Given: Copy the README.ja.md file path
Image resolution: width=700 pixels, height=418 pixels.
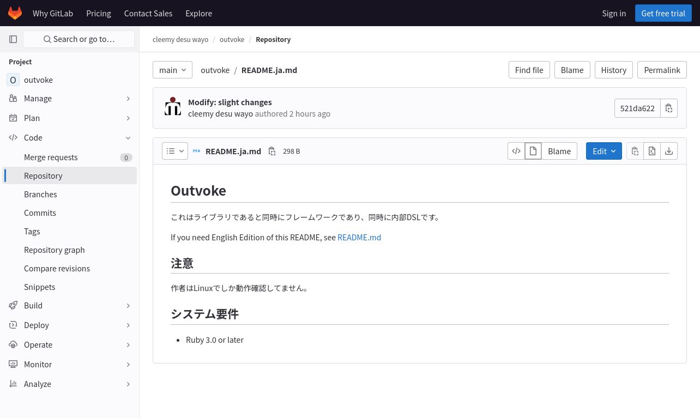Looking at the screenshot, I should [x=272, y=151].
